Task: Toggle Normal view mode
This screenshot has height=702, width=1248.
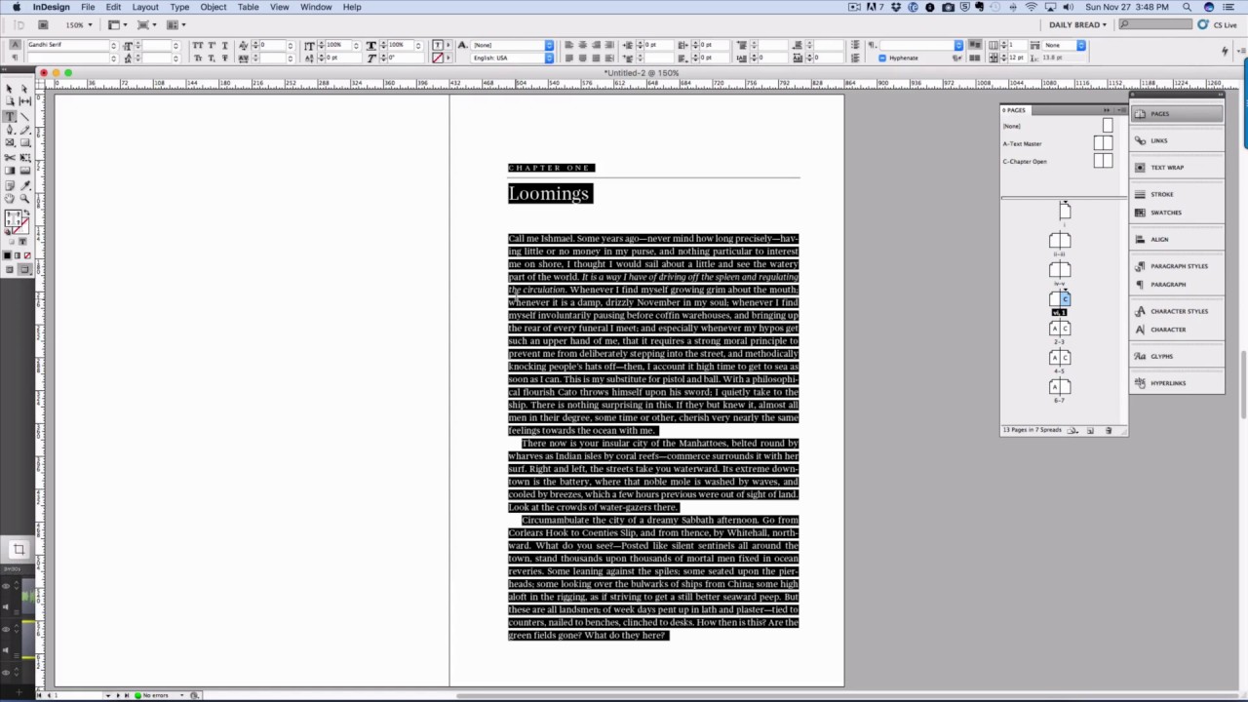Action: point(10,268)
